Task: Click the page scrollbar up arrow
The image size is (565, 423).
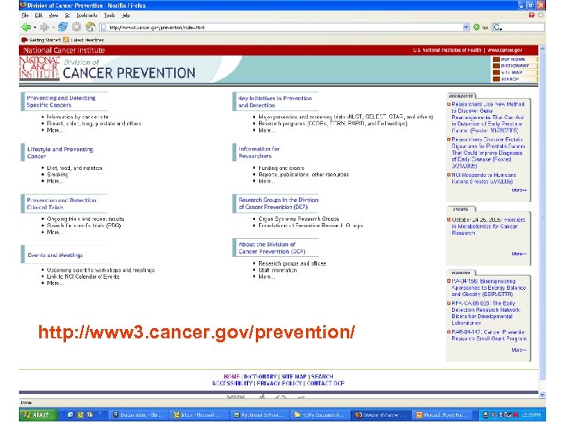Action: tap(542, 49)
